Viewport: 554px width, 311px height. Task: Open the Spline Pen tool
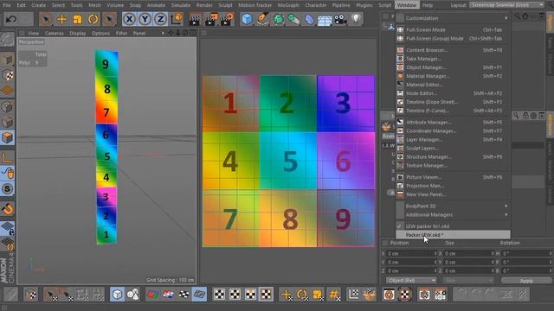pos(262,19)
